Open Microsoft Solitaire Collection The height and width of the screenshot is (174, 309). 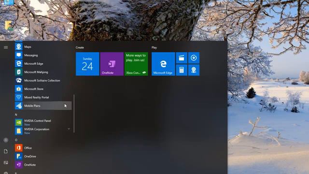[x=43, y=81]
